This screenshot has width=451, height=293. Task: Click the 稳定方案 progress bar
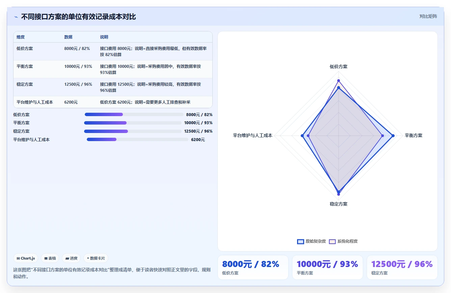pos(133,131)
